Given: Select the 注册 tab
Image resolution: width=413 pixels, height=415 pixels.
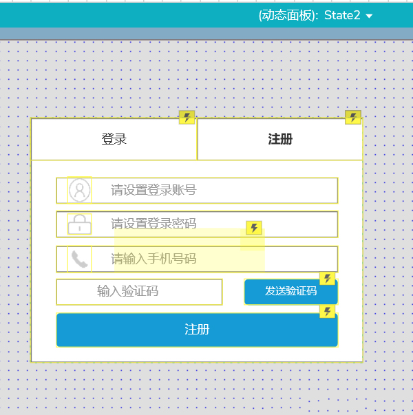Looking at the screenshot, I should [280, 139].
